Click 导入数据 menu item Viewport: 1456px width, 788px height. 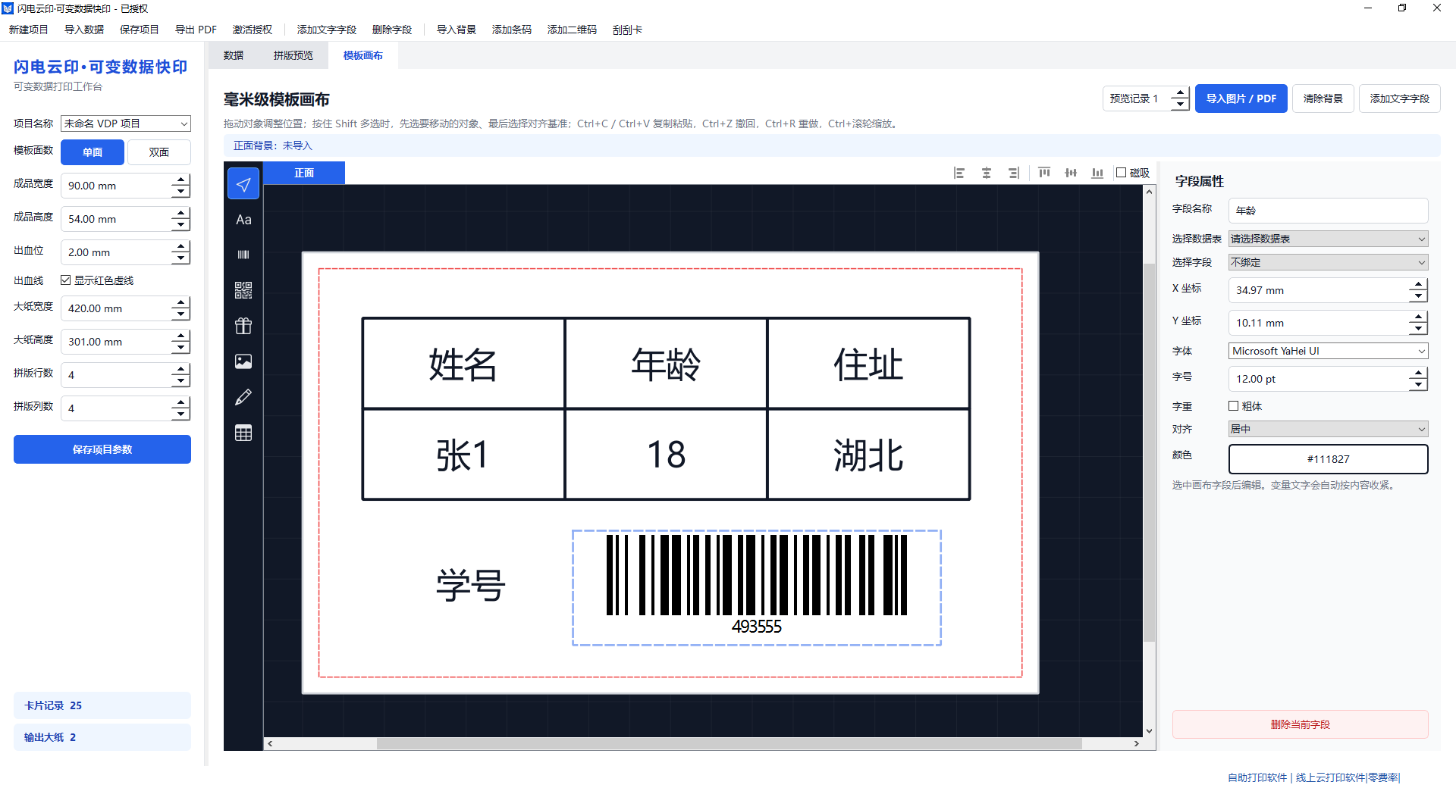click(x=84, y=30)
